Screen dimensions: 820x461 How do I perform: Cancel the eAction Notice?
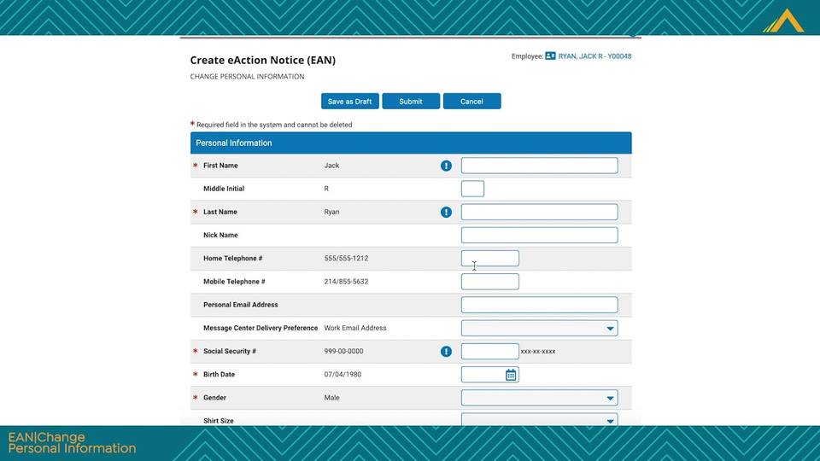pyautogui.click(x=471, y=102)
